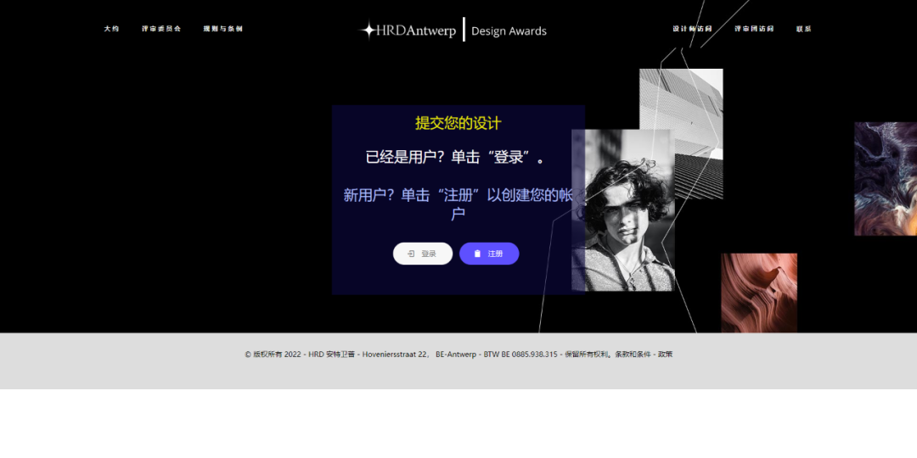Screen dimensions: 917x458
Task: Click the text 已经是用户？单击“登录”。
Action: [456, 157]
